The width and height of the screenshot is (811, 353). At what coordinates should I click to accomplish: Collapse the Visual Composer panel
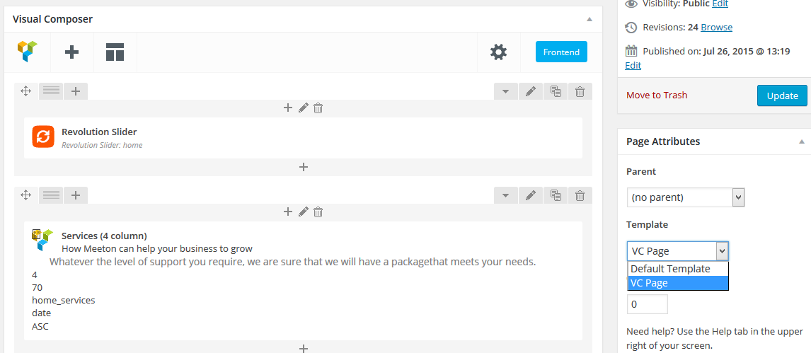pyautogui.click(x=589, y=19)
